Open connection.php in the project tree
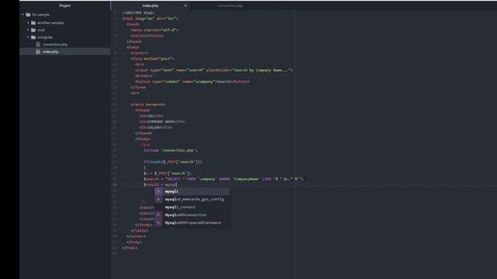The image size is (497, 279). pos(55,45)
